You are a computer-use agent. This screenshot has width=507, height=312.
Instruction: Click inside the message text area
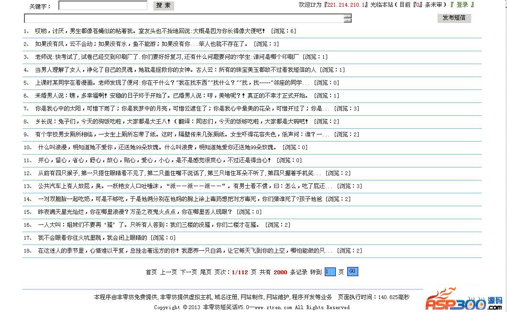tap(184, 19)
